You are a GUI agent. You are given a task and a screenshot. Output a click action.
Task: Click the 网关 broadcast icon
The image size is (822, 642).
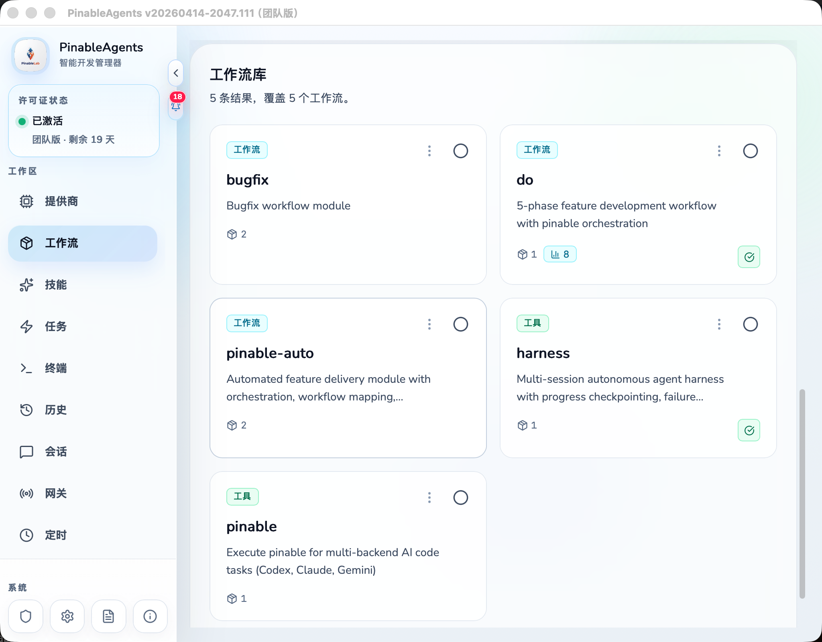[26, 494]
